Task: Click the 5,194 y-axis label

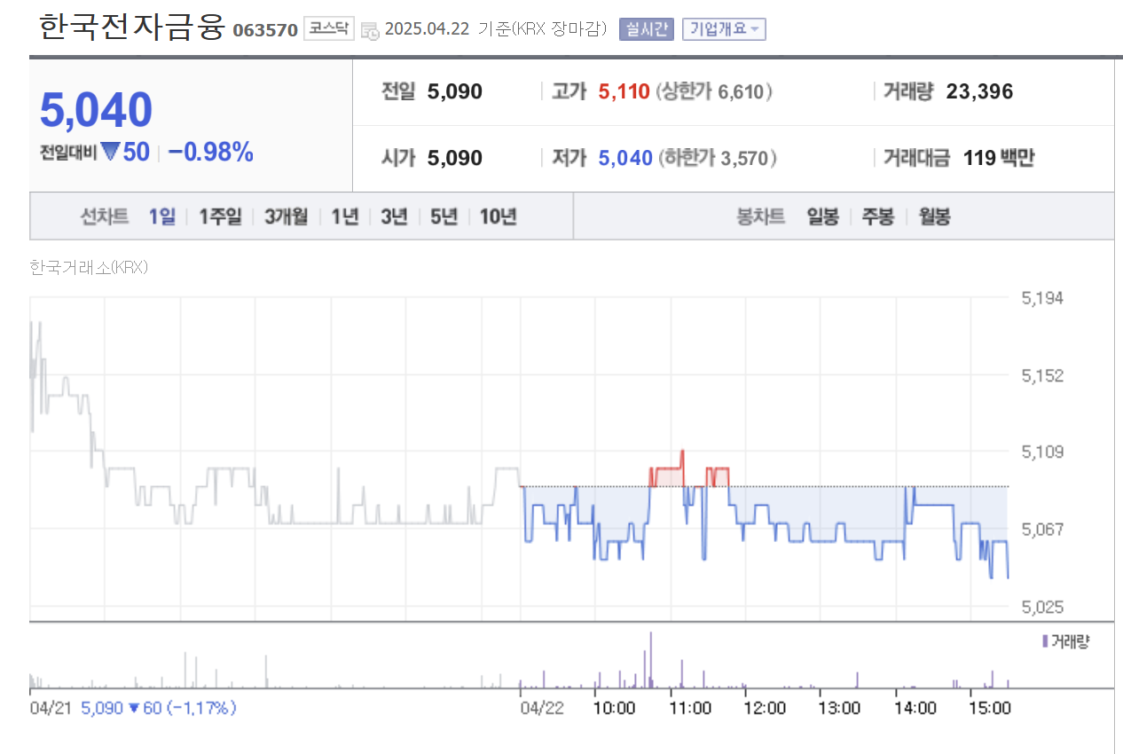Action: click(1042, 299)
